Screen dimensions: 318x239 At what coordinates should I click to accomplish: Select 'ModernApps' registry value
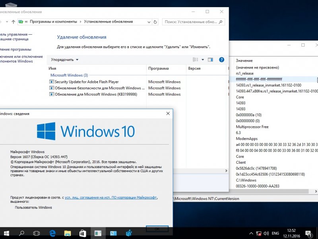(x=246, y=139)
